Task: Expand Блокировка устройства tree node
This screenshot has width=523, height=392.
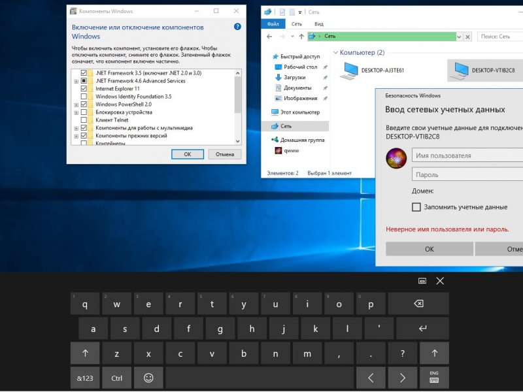Action: point(76,112)
